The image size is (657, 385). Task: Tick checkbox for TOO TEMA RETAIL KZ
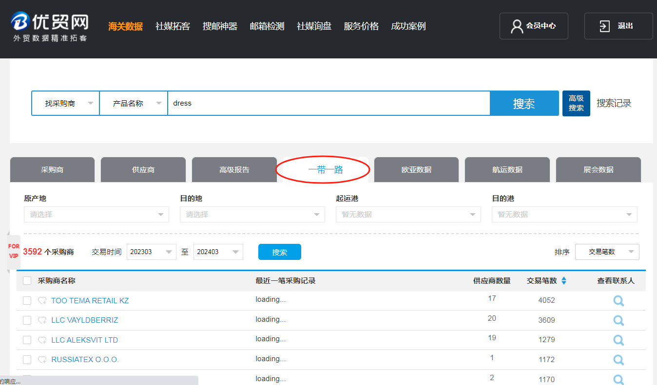(x=27, y=301)
